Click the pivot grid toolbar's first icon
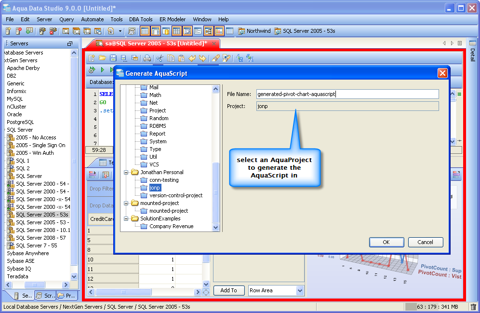The image size is (480, 313). 92,175
